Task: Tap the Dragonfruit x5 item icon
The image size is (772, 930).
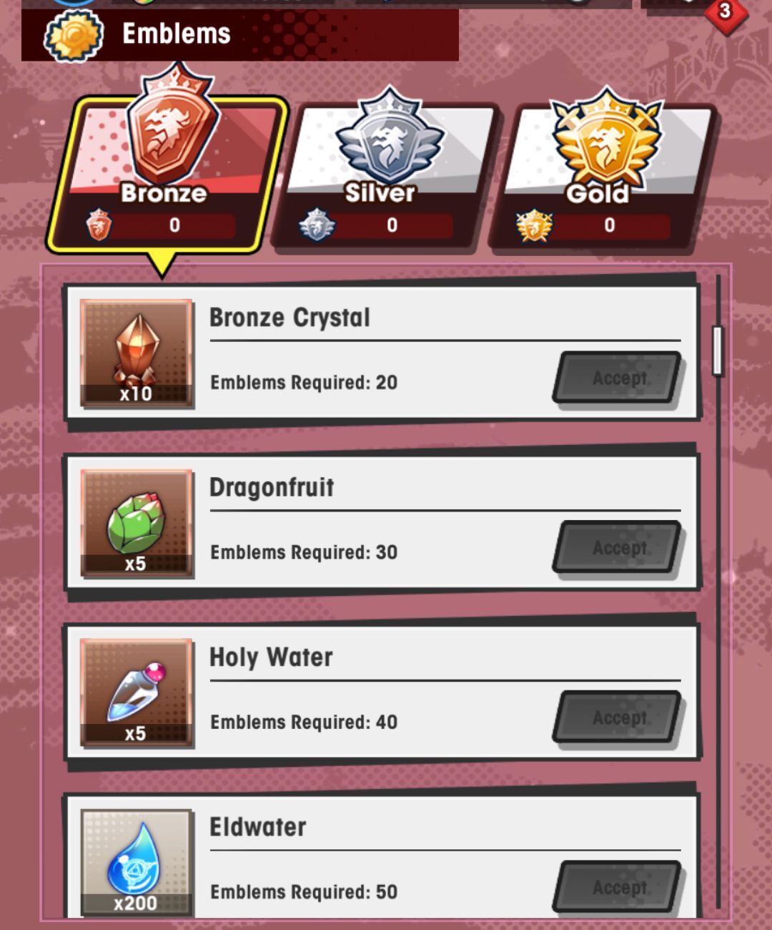Action: pyautogui.click(x=136, y=523)
